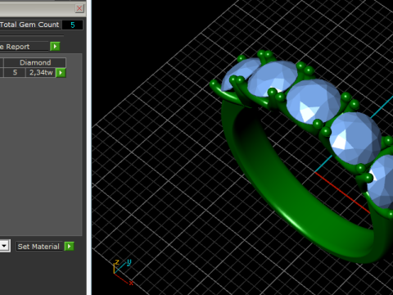The width and height of the screenshot is (393, 295).
Task: Click the XYZ axis gizmo in viewport
Action: point(123,272)
